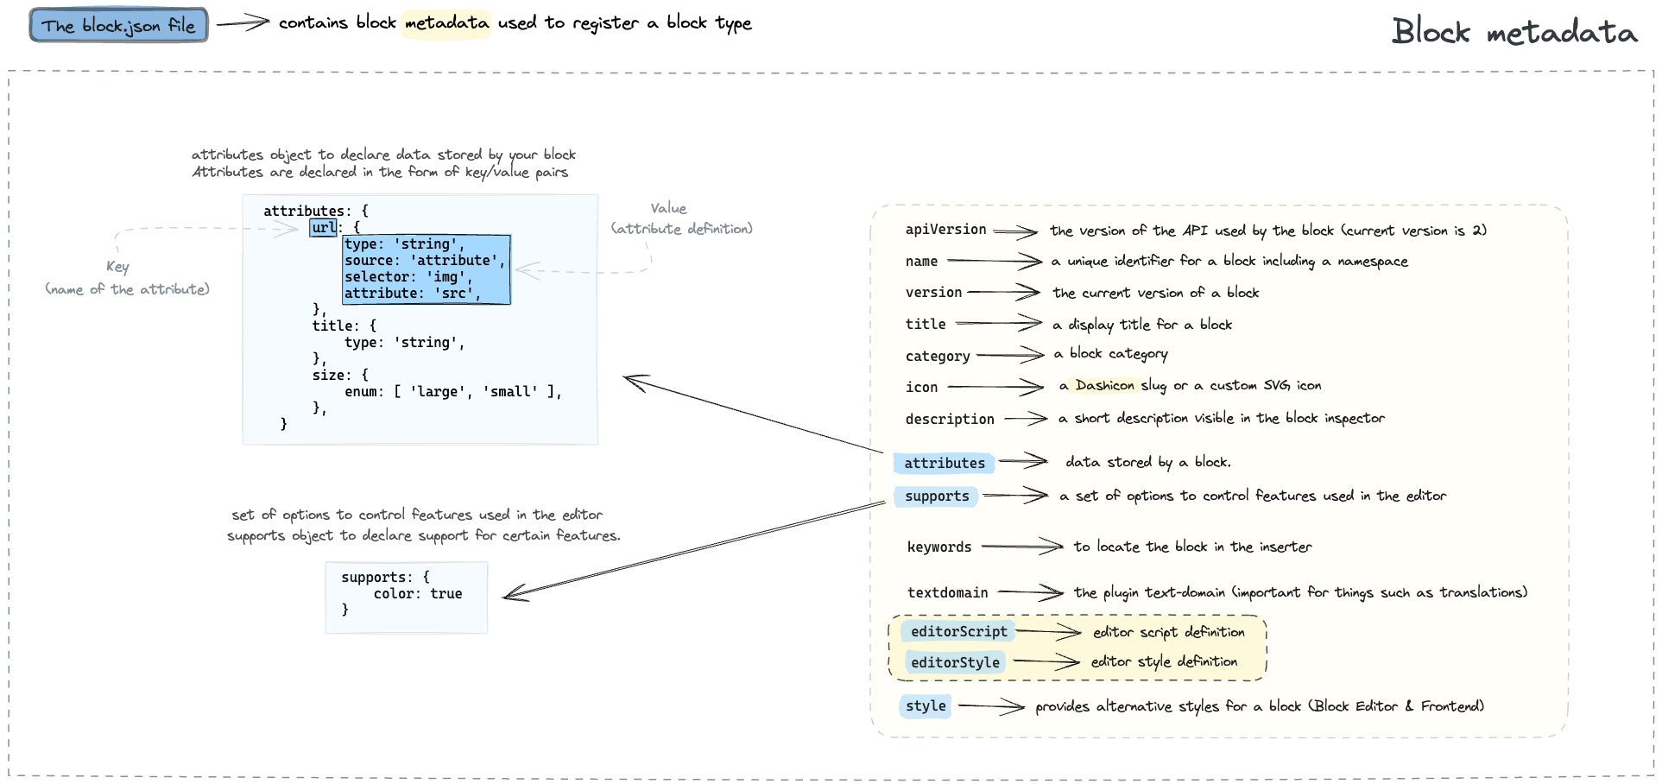Screen dimensions: 1662x784
Task: Click the 'version' property label
Action: click(933, 293)
